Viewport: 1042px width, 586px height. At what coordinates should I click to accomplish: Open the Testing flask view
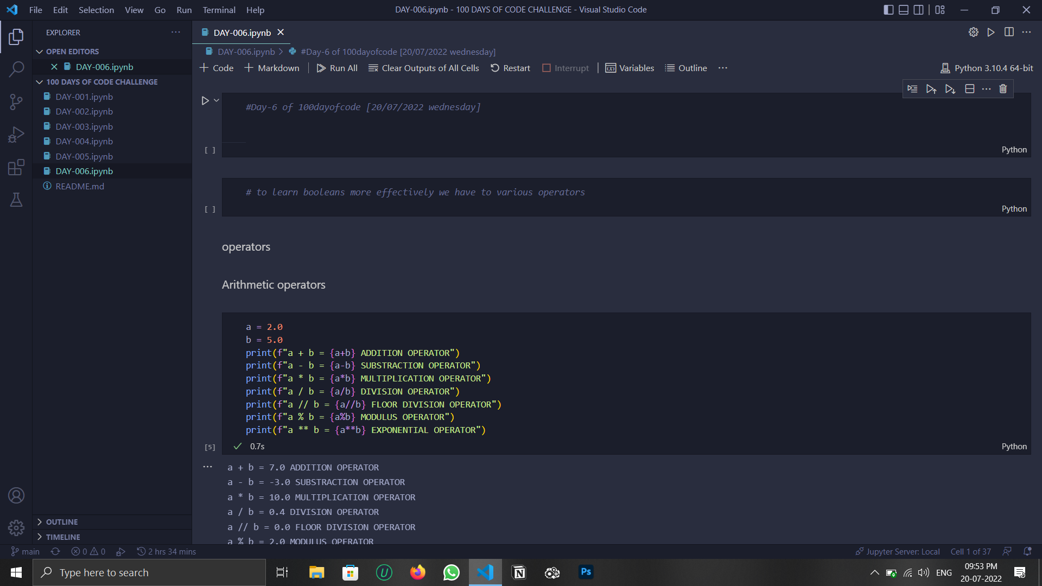tap(16, 200)
